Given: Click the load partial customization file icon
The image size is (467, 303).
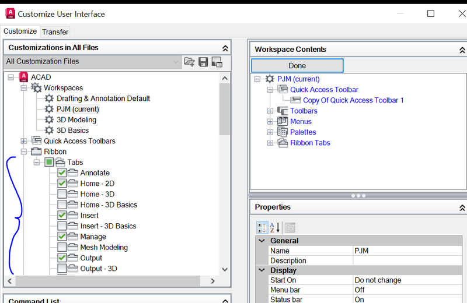Looking at the screenshot, I should pos(189,62).
